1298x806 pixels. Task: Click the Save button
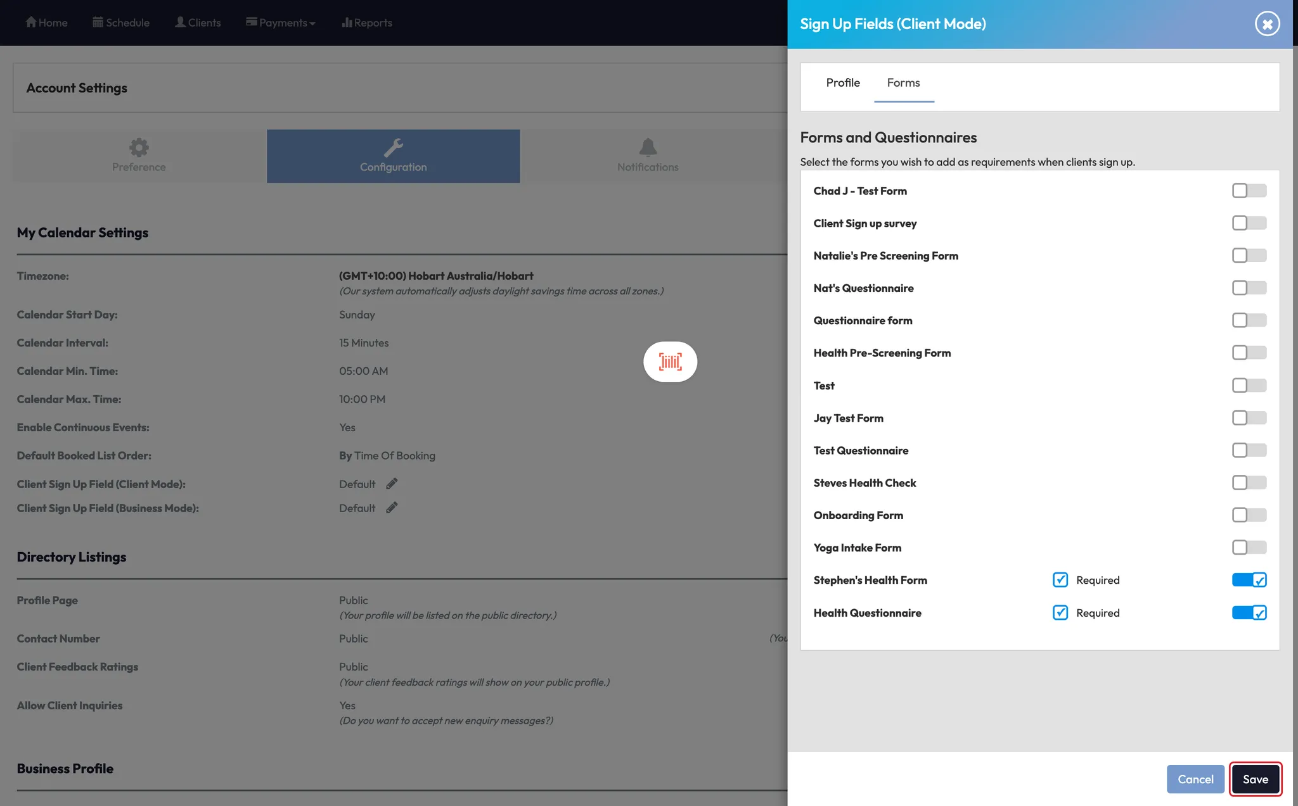pyautogui.click(x=1255, y=779)
